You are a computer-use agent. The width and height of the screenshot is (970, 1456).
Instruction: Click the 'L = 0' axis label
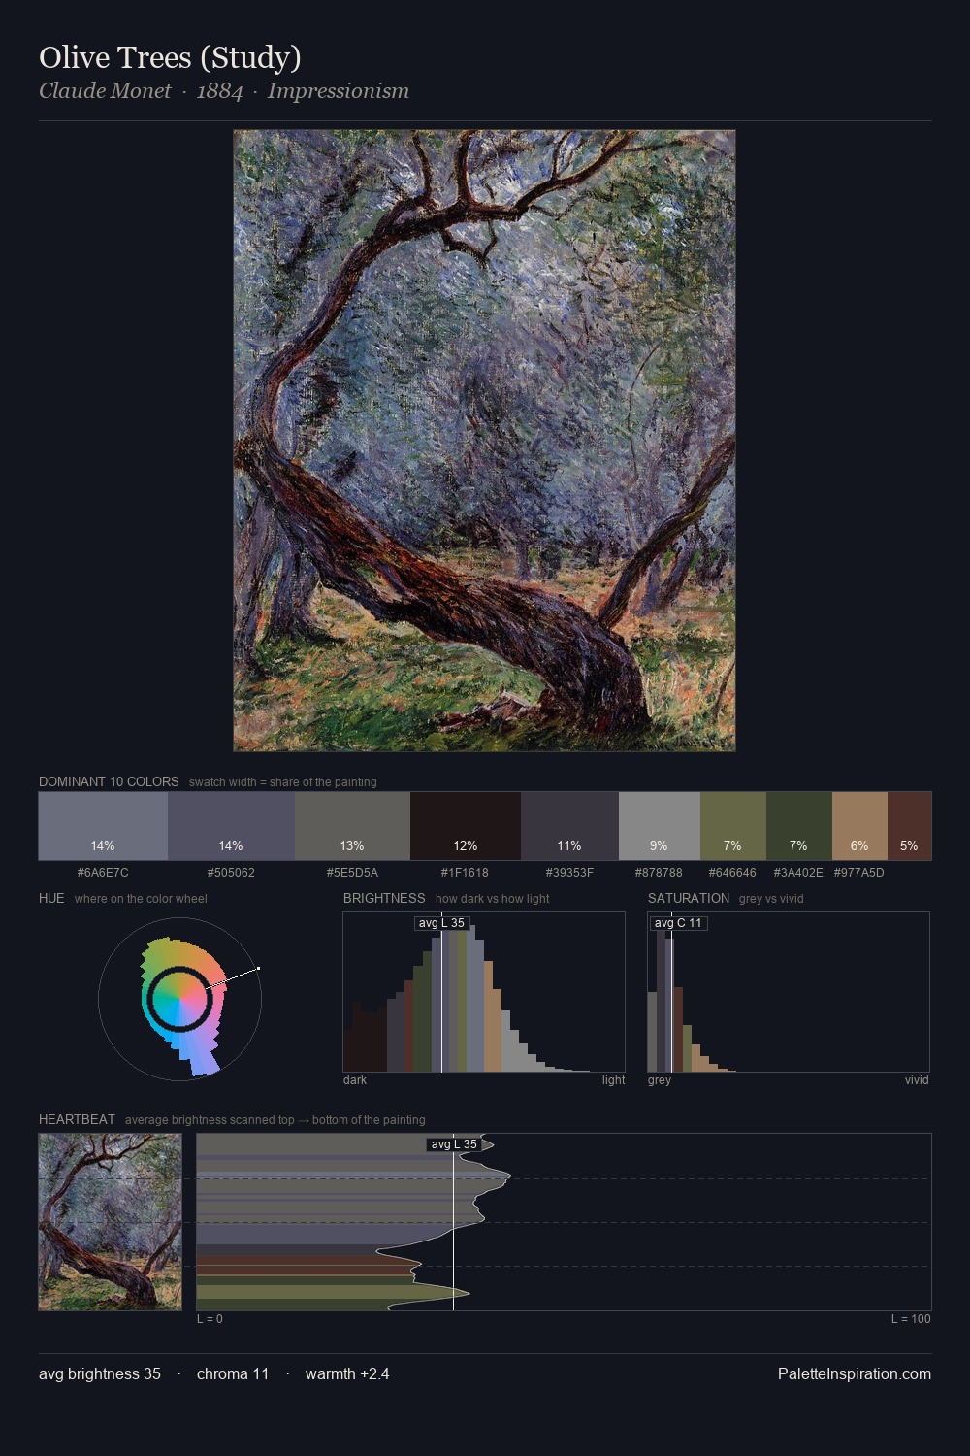click(x=210, y=1319)
